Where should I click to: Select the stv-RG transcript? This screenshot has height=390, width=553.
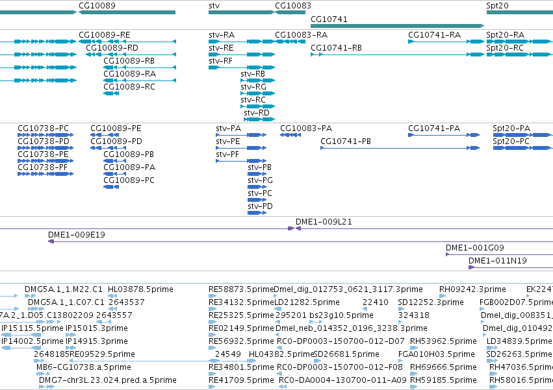pos(257,93)
